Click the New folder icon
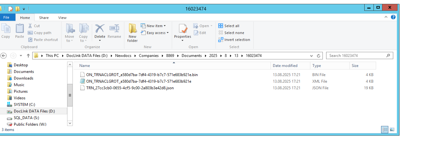 point(133,29)
